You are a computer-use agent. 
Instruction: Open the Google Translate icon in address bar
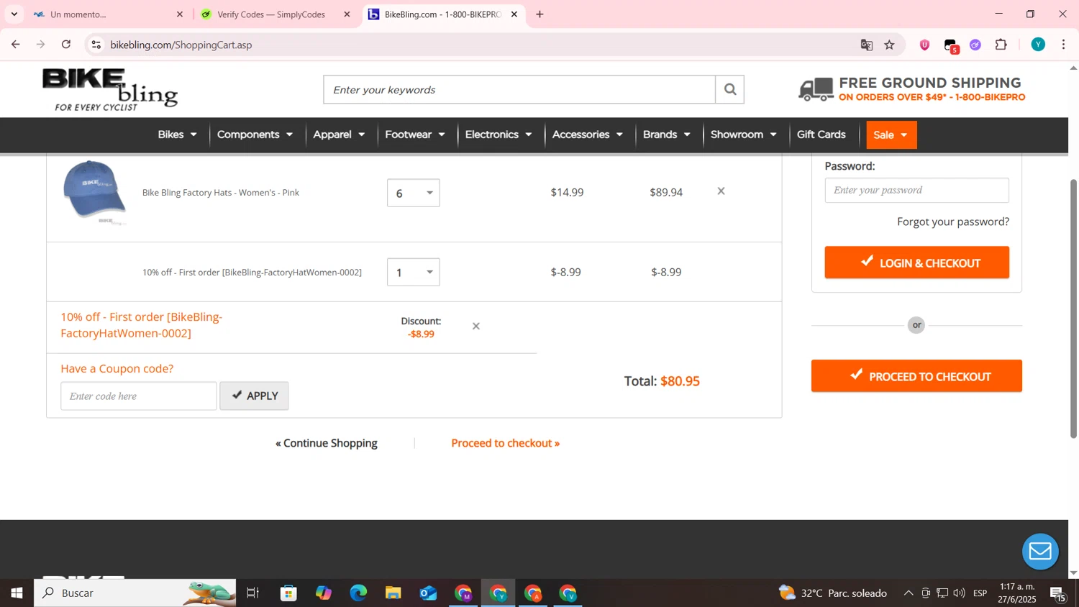tap(867, 45)
